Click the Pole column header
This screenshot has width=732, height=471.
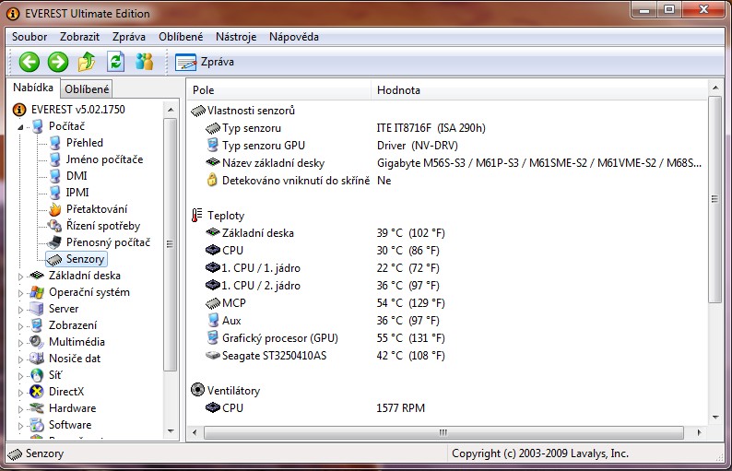click(x=279, y=90)
